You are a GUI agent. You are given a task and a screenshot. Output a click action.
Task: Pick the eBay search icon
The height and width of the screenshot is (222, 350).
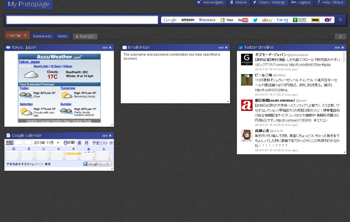pos(267,20)
